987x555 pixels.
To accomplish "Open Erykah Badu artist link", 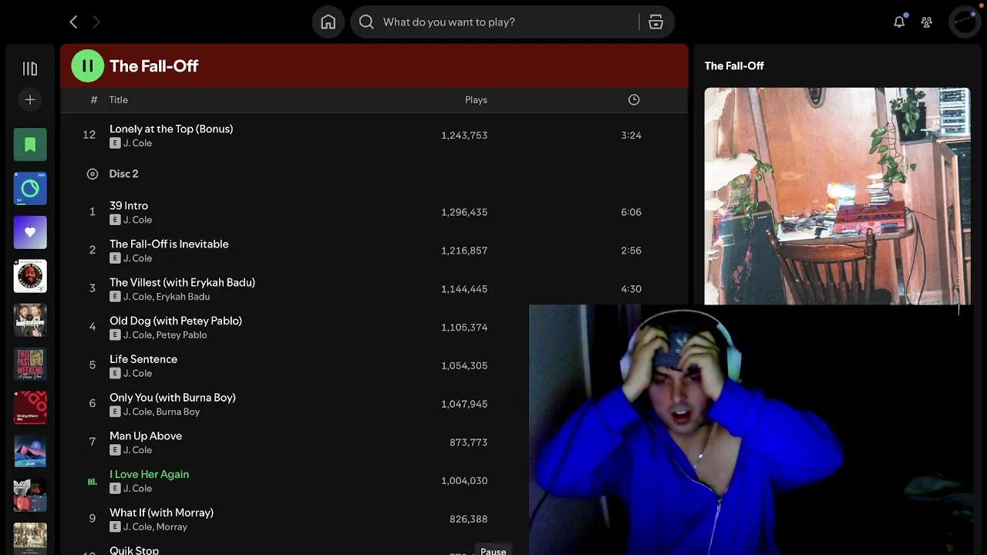I will pyautogui.click(x=183, y=297).
